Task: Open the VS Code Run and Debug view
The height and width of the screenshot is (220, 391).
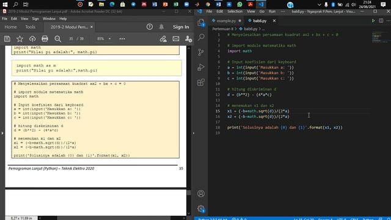Action: [201, 67]
